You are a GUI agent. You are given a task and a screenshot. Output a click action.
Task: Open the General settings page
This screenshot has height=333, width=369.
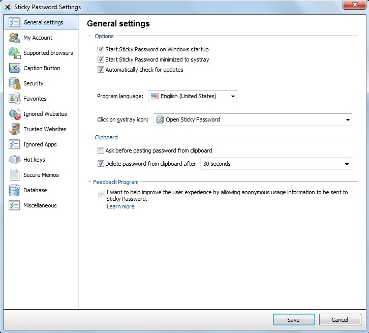pos(41,22)
